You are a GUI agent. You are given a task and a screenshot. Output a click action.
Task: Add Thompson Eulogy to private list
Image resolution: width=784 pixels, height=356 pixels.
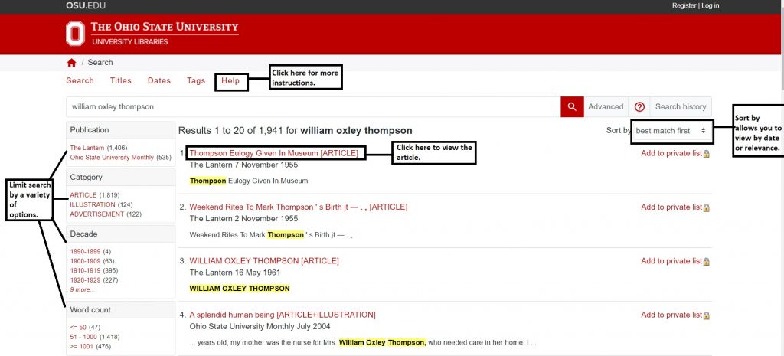point(671,153)
